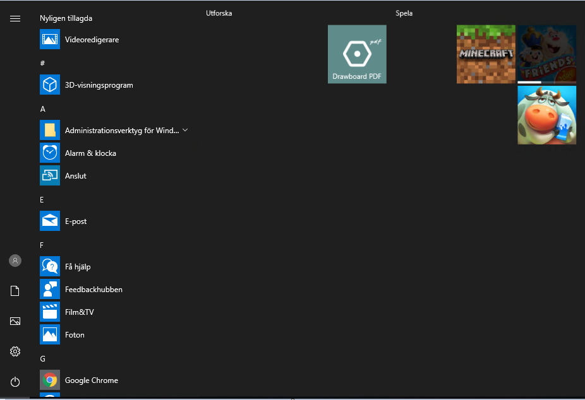Open Alarm & klocka app
This screenshot has width=585, height=400.
tap(50, 153)
